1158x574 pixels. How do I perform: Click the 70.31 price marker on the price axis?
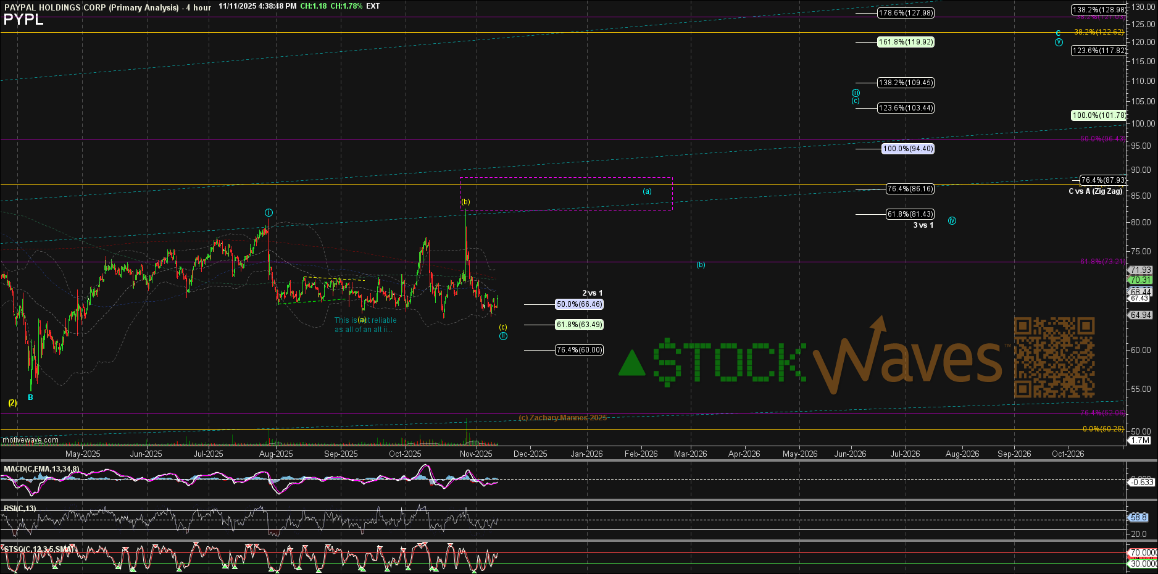coord(1140,280)
